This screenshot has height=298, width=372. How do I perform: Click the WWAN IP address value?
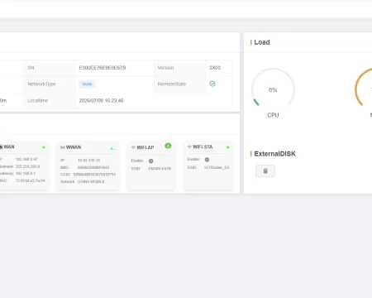[x=88, y=161]
